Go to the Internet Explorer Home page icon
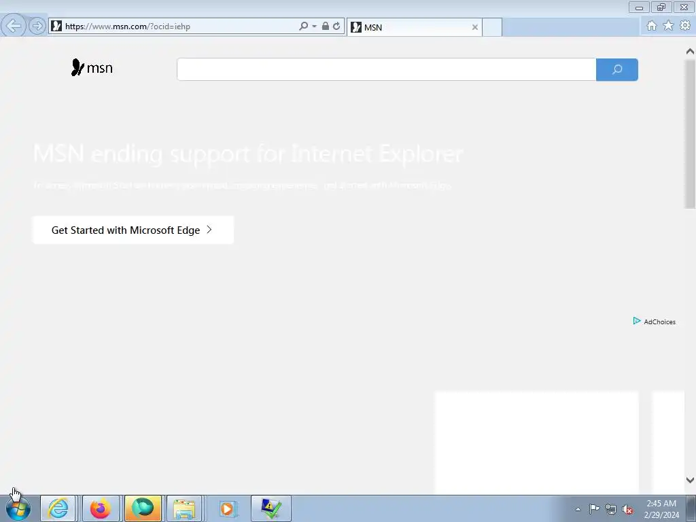 pyautogui.click(x=652, y=26)
